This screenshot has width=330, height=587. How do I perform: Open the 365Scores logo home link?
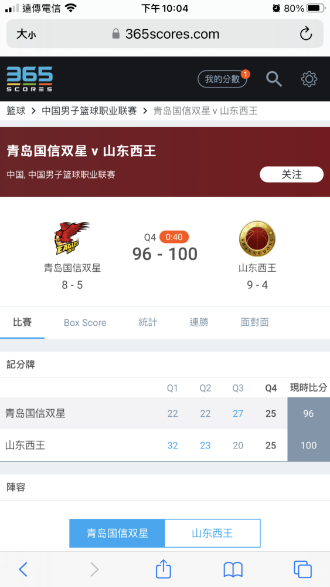coord(29,79)
